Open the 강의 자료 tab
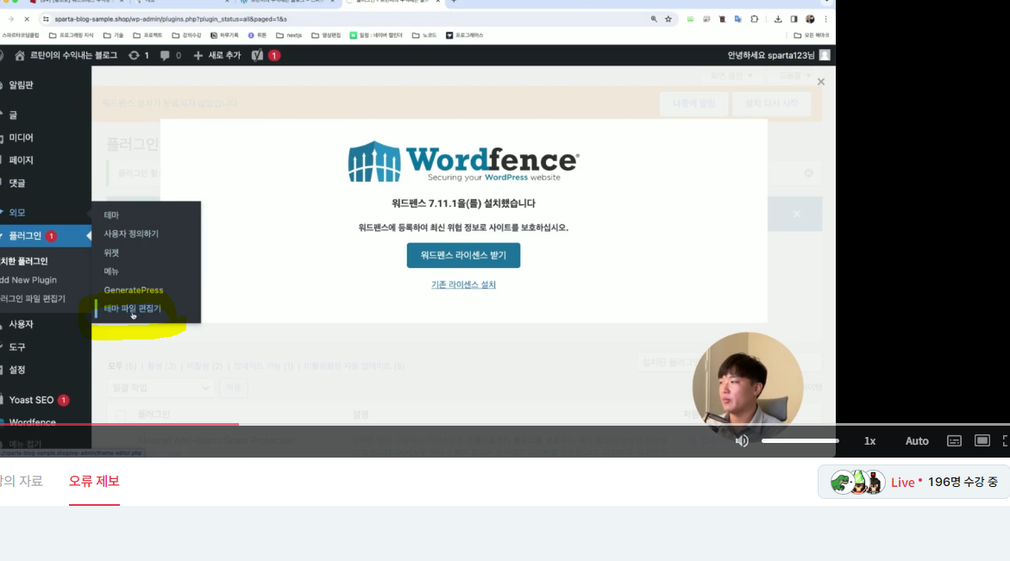 click(x=21, y=481)
